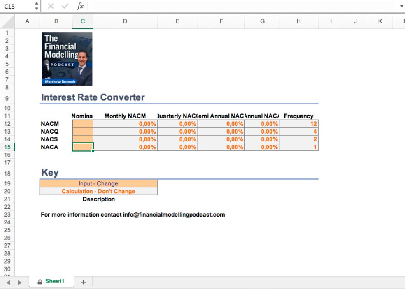
Task: Select row header 15
Action: click(7, 147)
